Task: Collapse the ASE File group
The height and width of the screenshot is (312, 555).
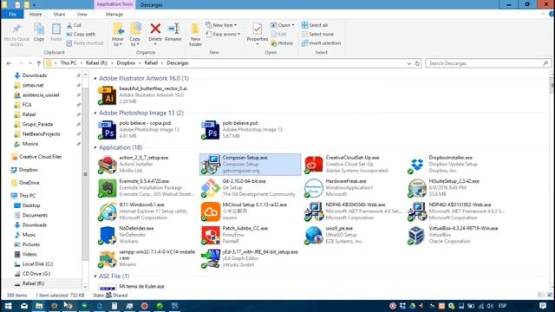Action: [x=95, y=276]
